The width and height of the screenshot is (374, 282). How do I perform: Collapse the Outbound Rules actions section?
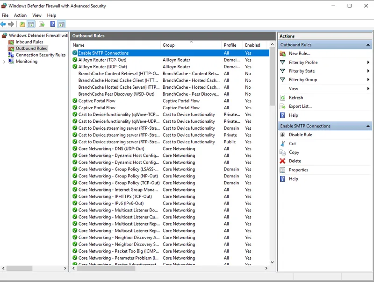tap(368, 45)
